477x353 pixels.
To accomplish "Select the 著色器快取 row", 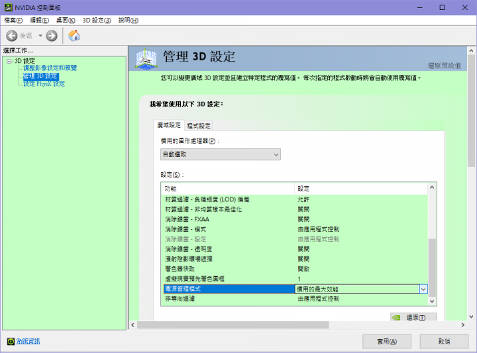I will point(294,269).
